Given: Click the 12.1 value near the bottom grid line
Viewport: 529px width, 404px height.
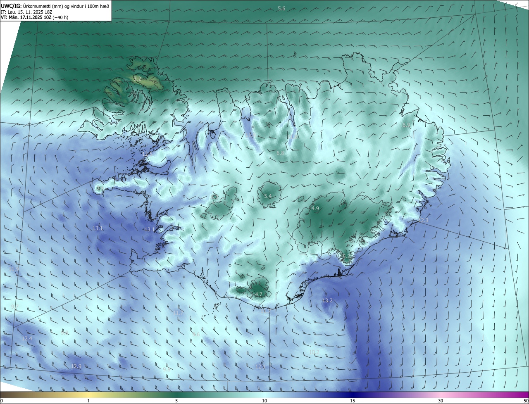Looking at the screenshot, I should [260, 366].
